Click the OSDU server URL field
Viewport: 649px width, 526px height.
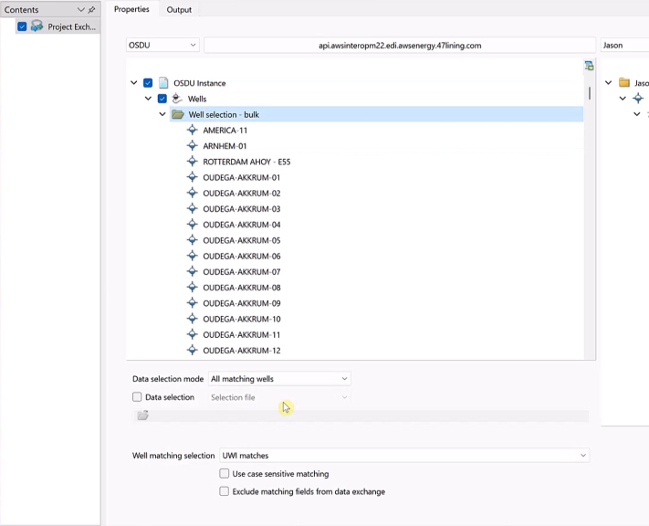tap(399, 45)
